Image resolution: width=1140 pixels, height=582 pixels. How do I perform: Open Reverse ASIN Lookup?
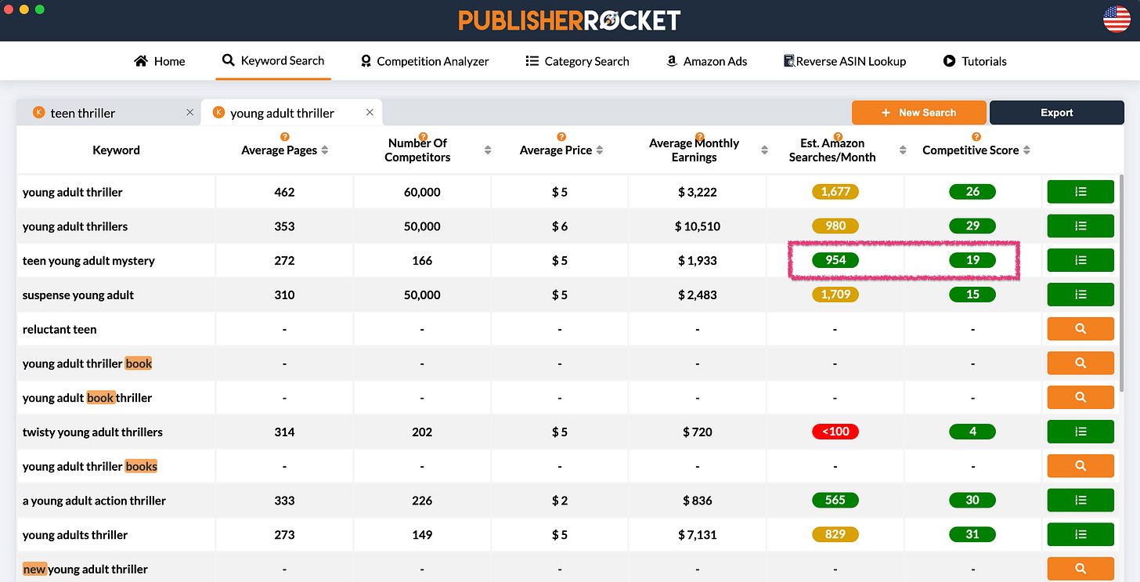tap(845, 61)
